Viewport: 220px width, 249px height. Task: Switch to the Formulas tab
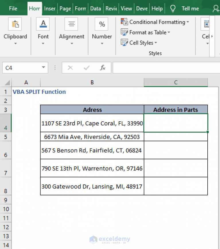coord(81,8)
